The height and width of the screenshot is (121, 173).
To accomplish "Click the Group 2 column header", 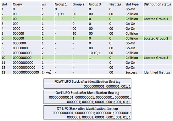I will [x=78, y=4].
